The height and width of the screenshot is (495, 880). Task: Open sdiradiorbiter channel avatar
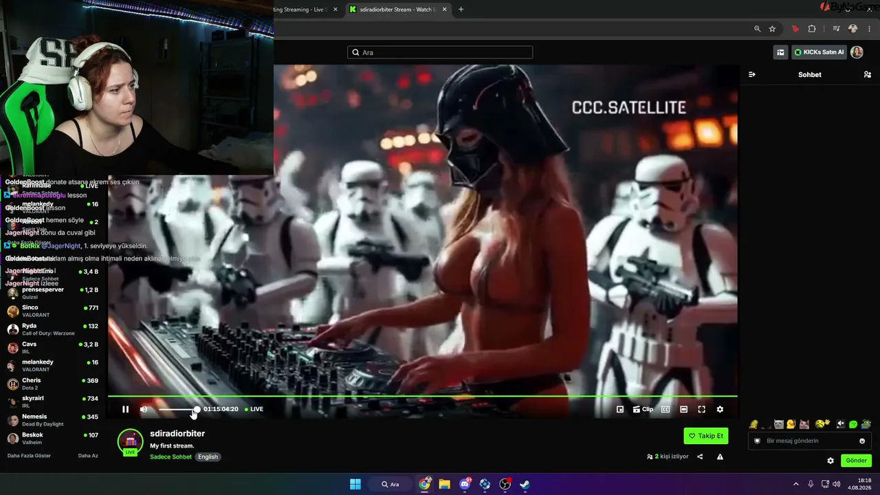point(130,442)
